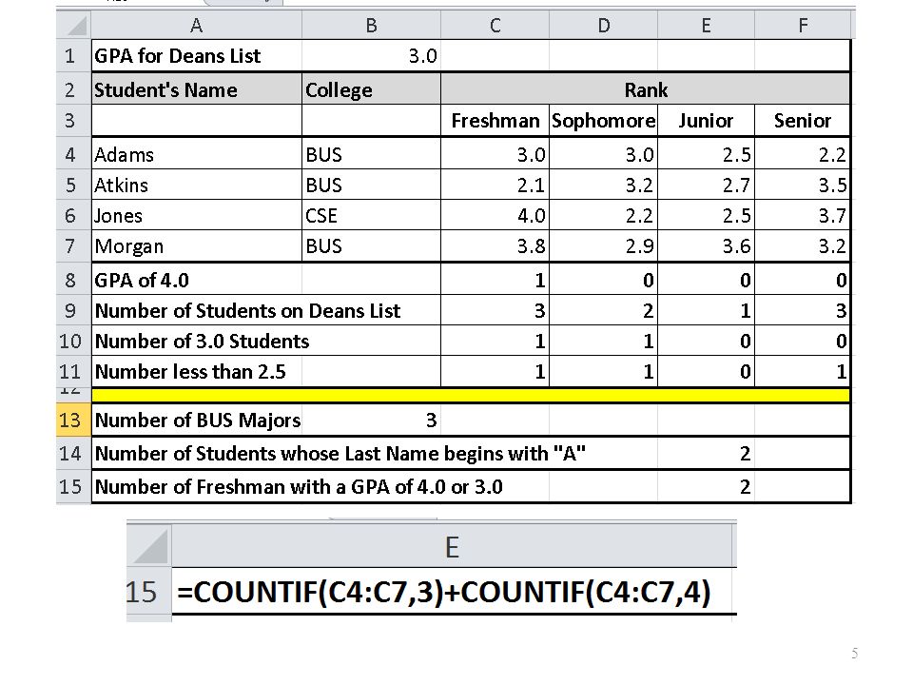
Task: Click the select-all corner in the formula snippet
Action: (149, 546)
